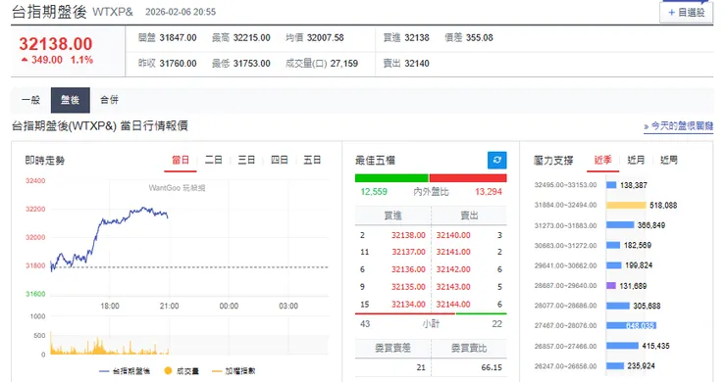Click the 最低 31753.00 value

pos(251,64)
